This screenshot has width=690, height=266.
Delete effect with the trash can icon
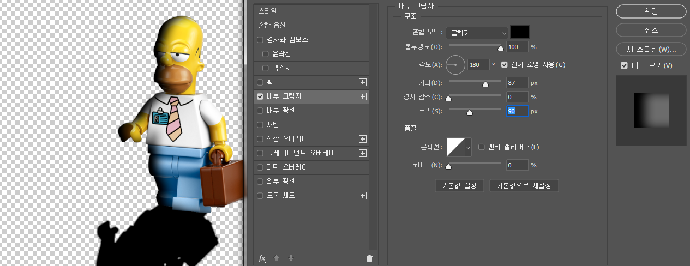pyautogui.click(x=369, y=258)
